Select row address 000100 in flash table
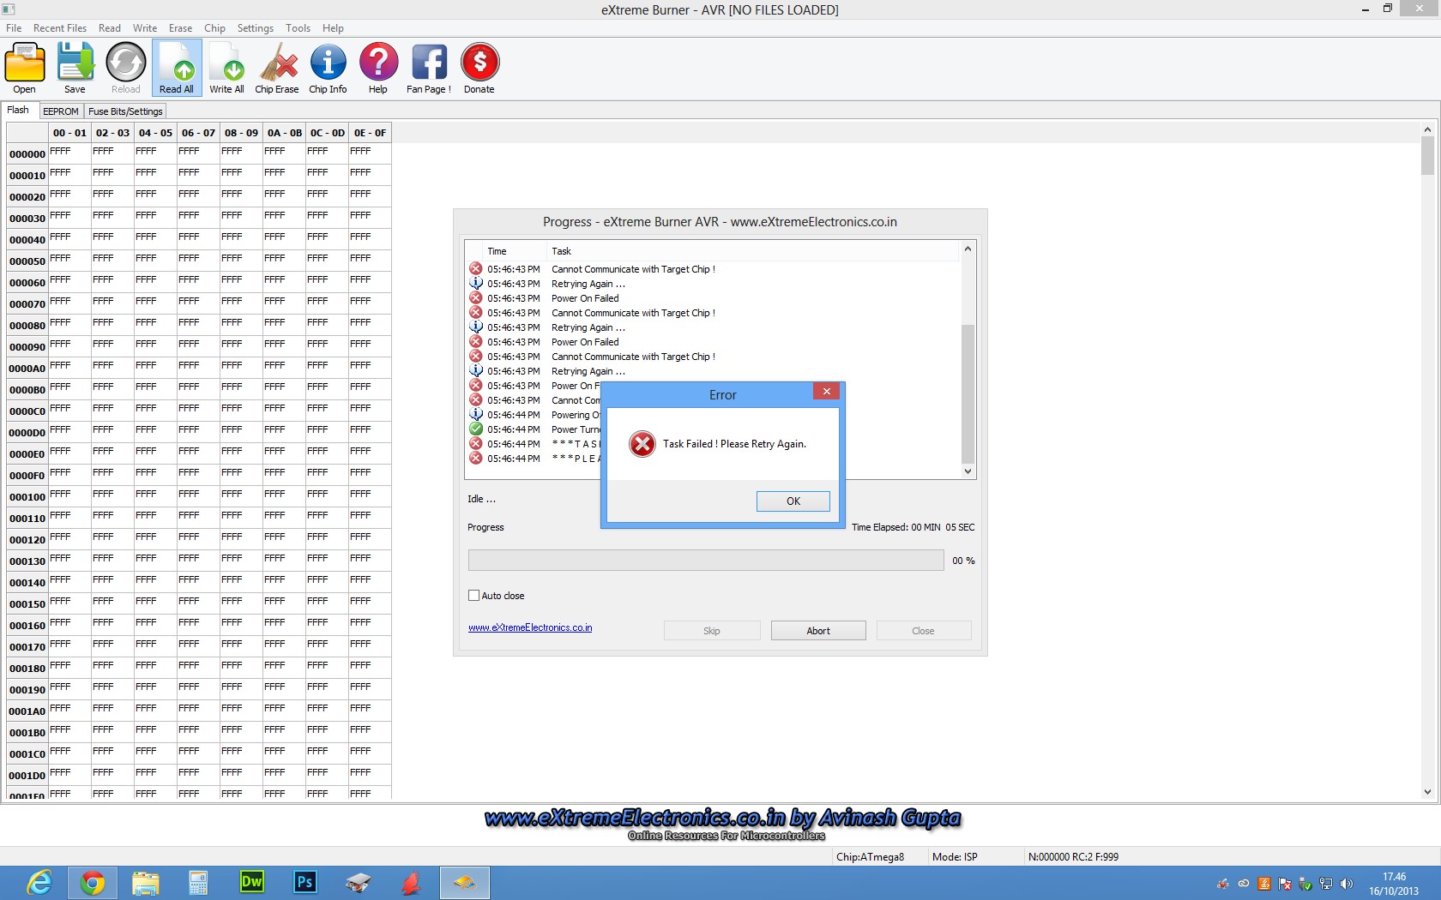1441x900 pixels. (27, 497)
